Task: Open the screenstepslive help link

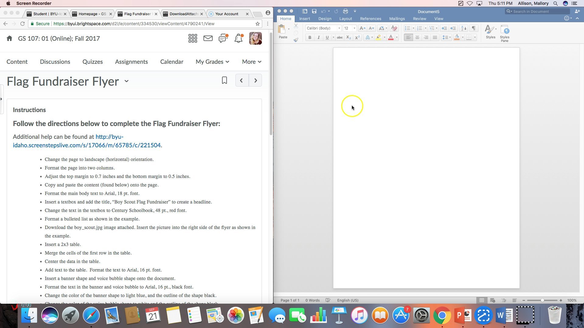Action: tap(87, 145)
